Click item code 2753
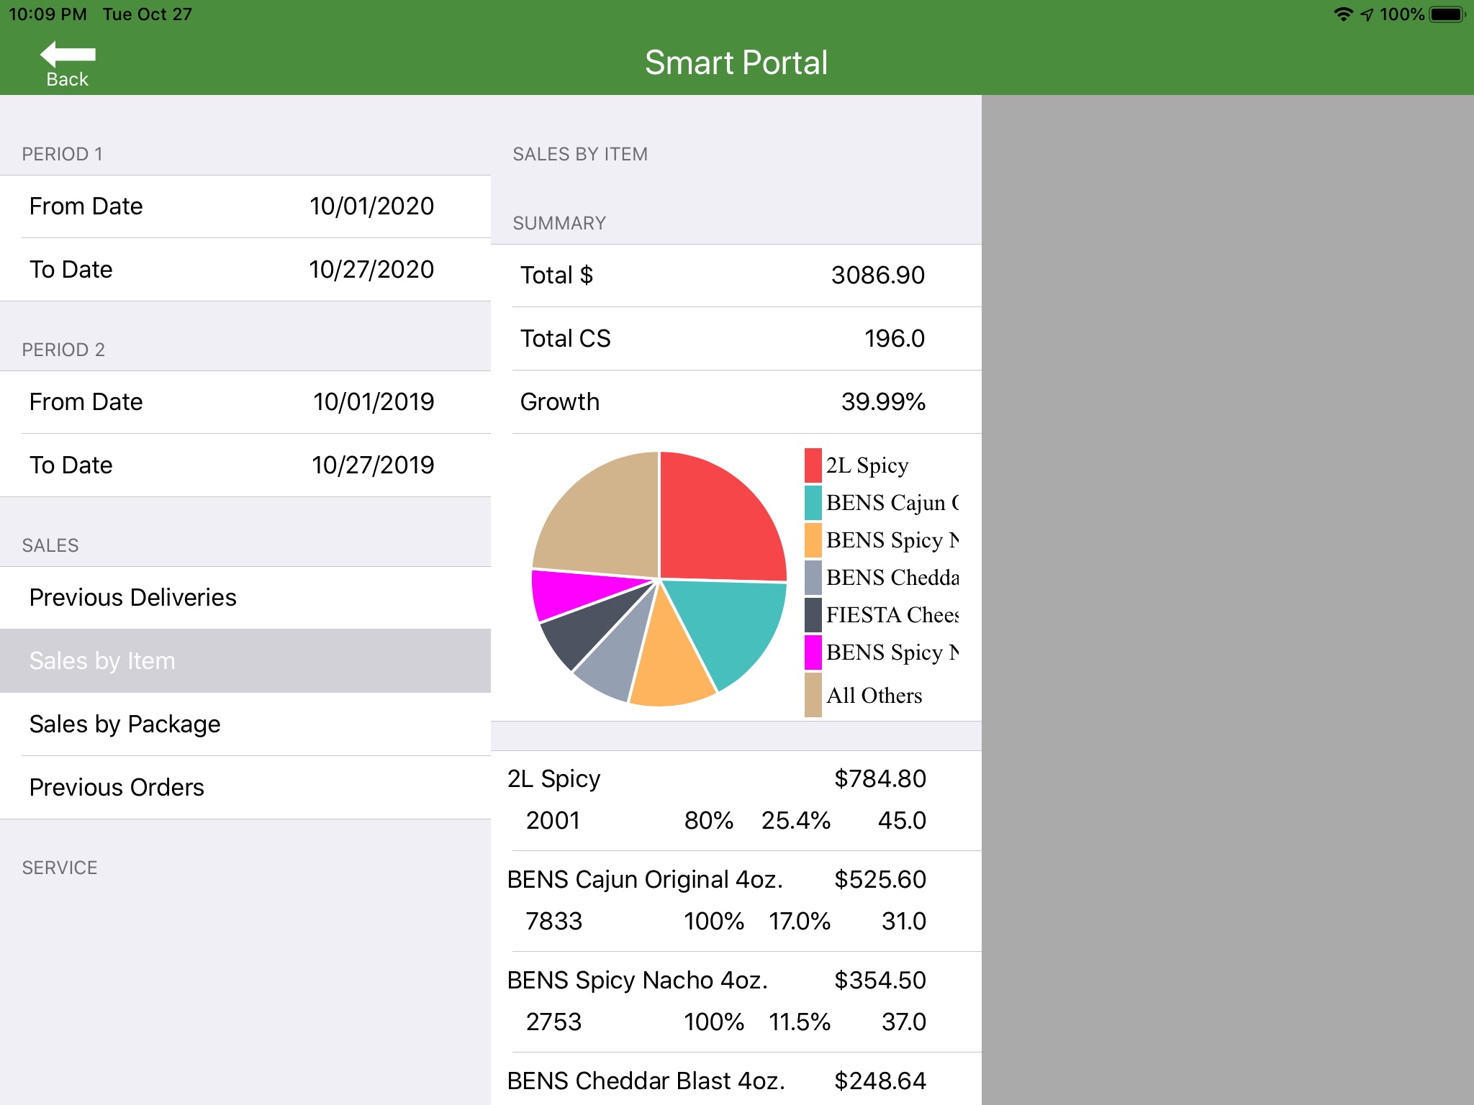This screenshot has width=1474, height=1105. 553,1022
